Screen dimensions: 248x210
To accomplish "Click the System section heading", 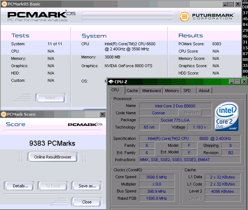I will point(94,36).
